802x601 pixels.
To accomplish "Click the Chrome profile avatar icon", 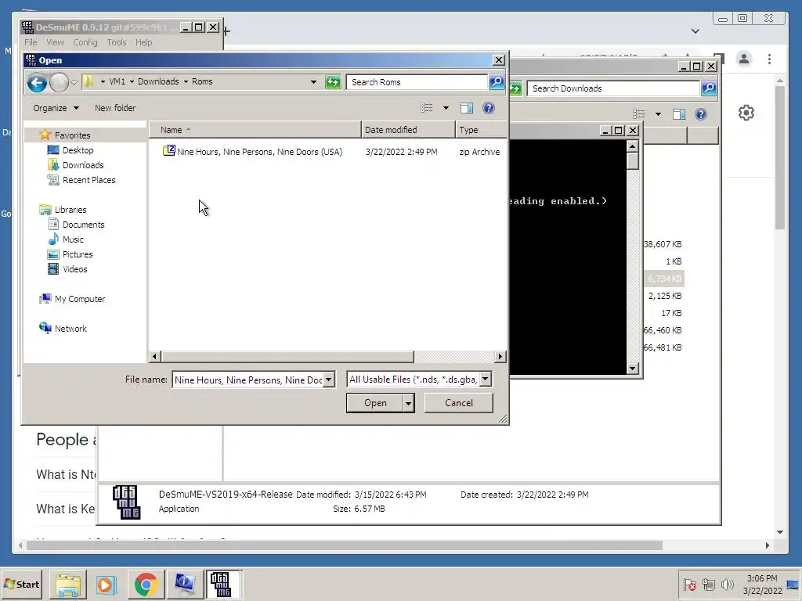I will (x=744, y=59).
